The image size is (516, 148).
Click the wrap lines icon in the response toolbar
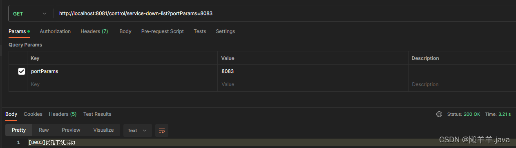point(162,130)
